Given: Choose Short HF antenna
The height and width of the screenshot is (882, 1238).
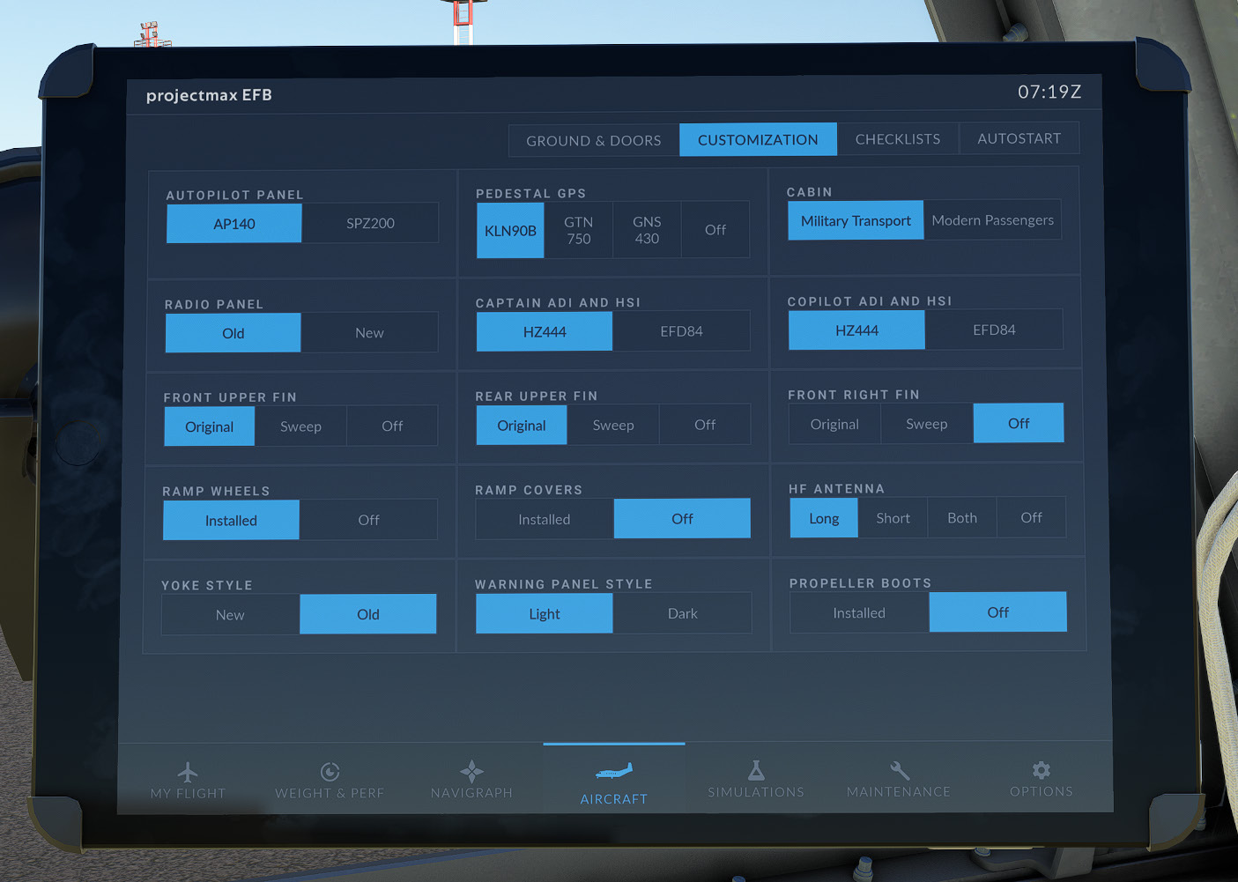Looking at the screenshot, I should (x=893, y=517).
